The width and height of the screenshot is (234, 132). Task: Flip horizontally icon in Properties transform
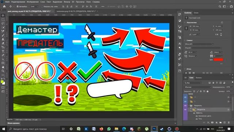(217, 34)
